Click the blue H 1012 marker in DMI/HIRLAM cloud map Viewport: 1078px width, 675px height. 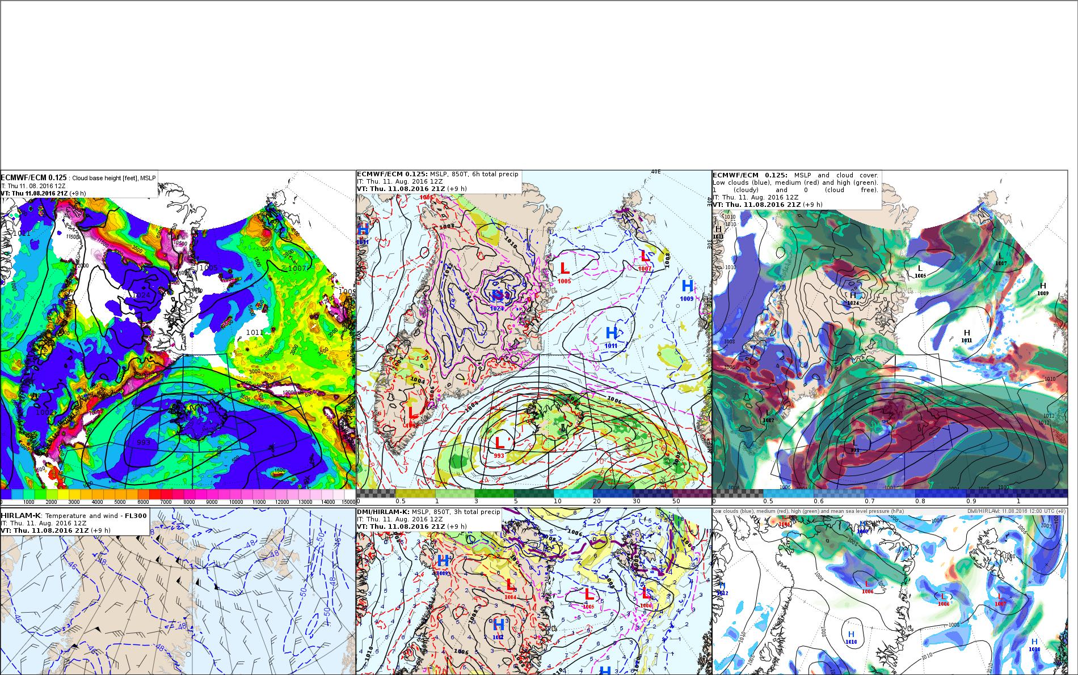722,588
